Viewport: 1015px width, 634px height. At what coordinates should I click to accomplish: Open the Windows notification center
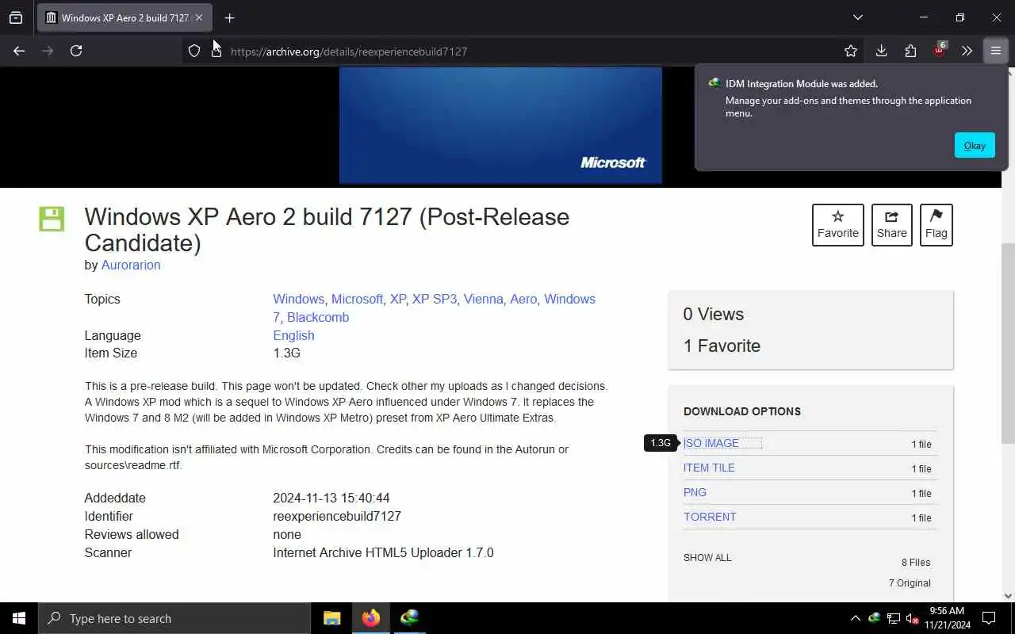click(989, 618)
